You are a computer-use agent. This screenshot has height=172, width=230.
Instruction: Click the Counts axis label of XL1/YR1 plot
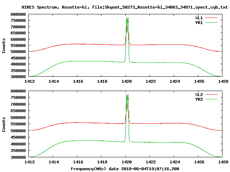coord(4,46)
